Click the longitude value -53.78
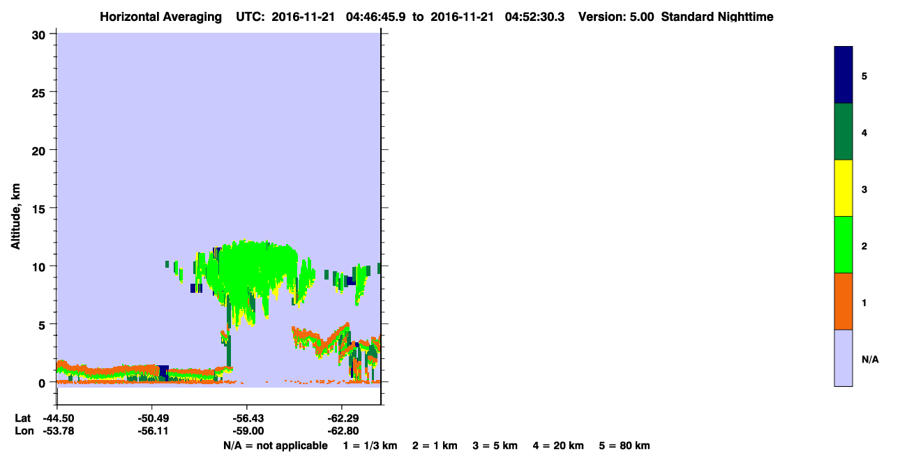Screen dimensions: 907x465 tap(57, 431)
